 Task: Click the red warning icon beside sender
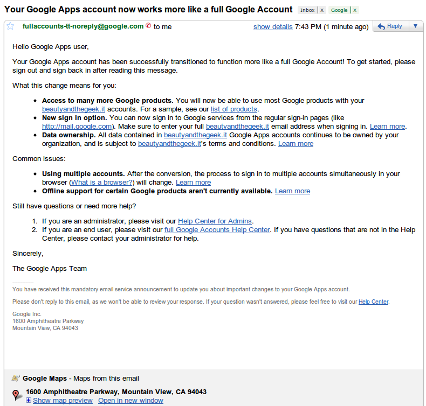(148, 26)
